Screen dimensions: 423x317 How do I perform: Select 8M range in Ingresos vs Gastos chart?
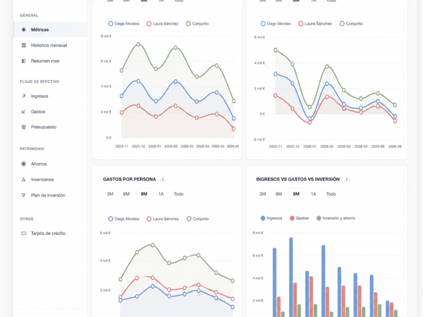tap(296, 194)
